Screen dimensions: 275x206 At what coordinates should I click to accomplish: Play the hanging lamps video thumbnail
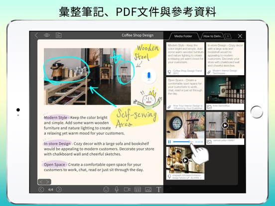(185, 160)
